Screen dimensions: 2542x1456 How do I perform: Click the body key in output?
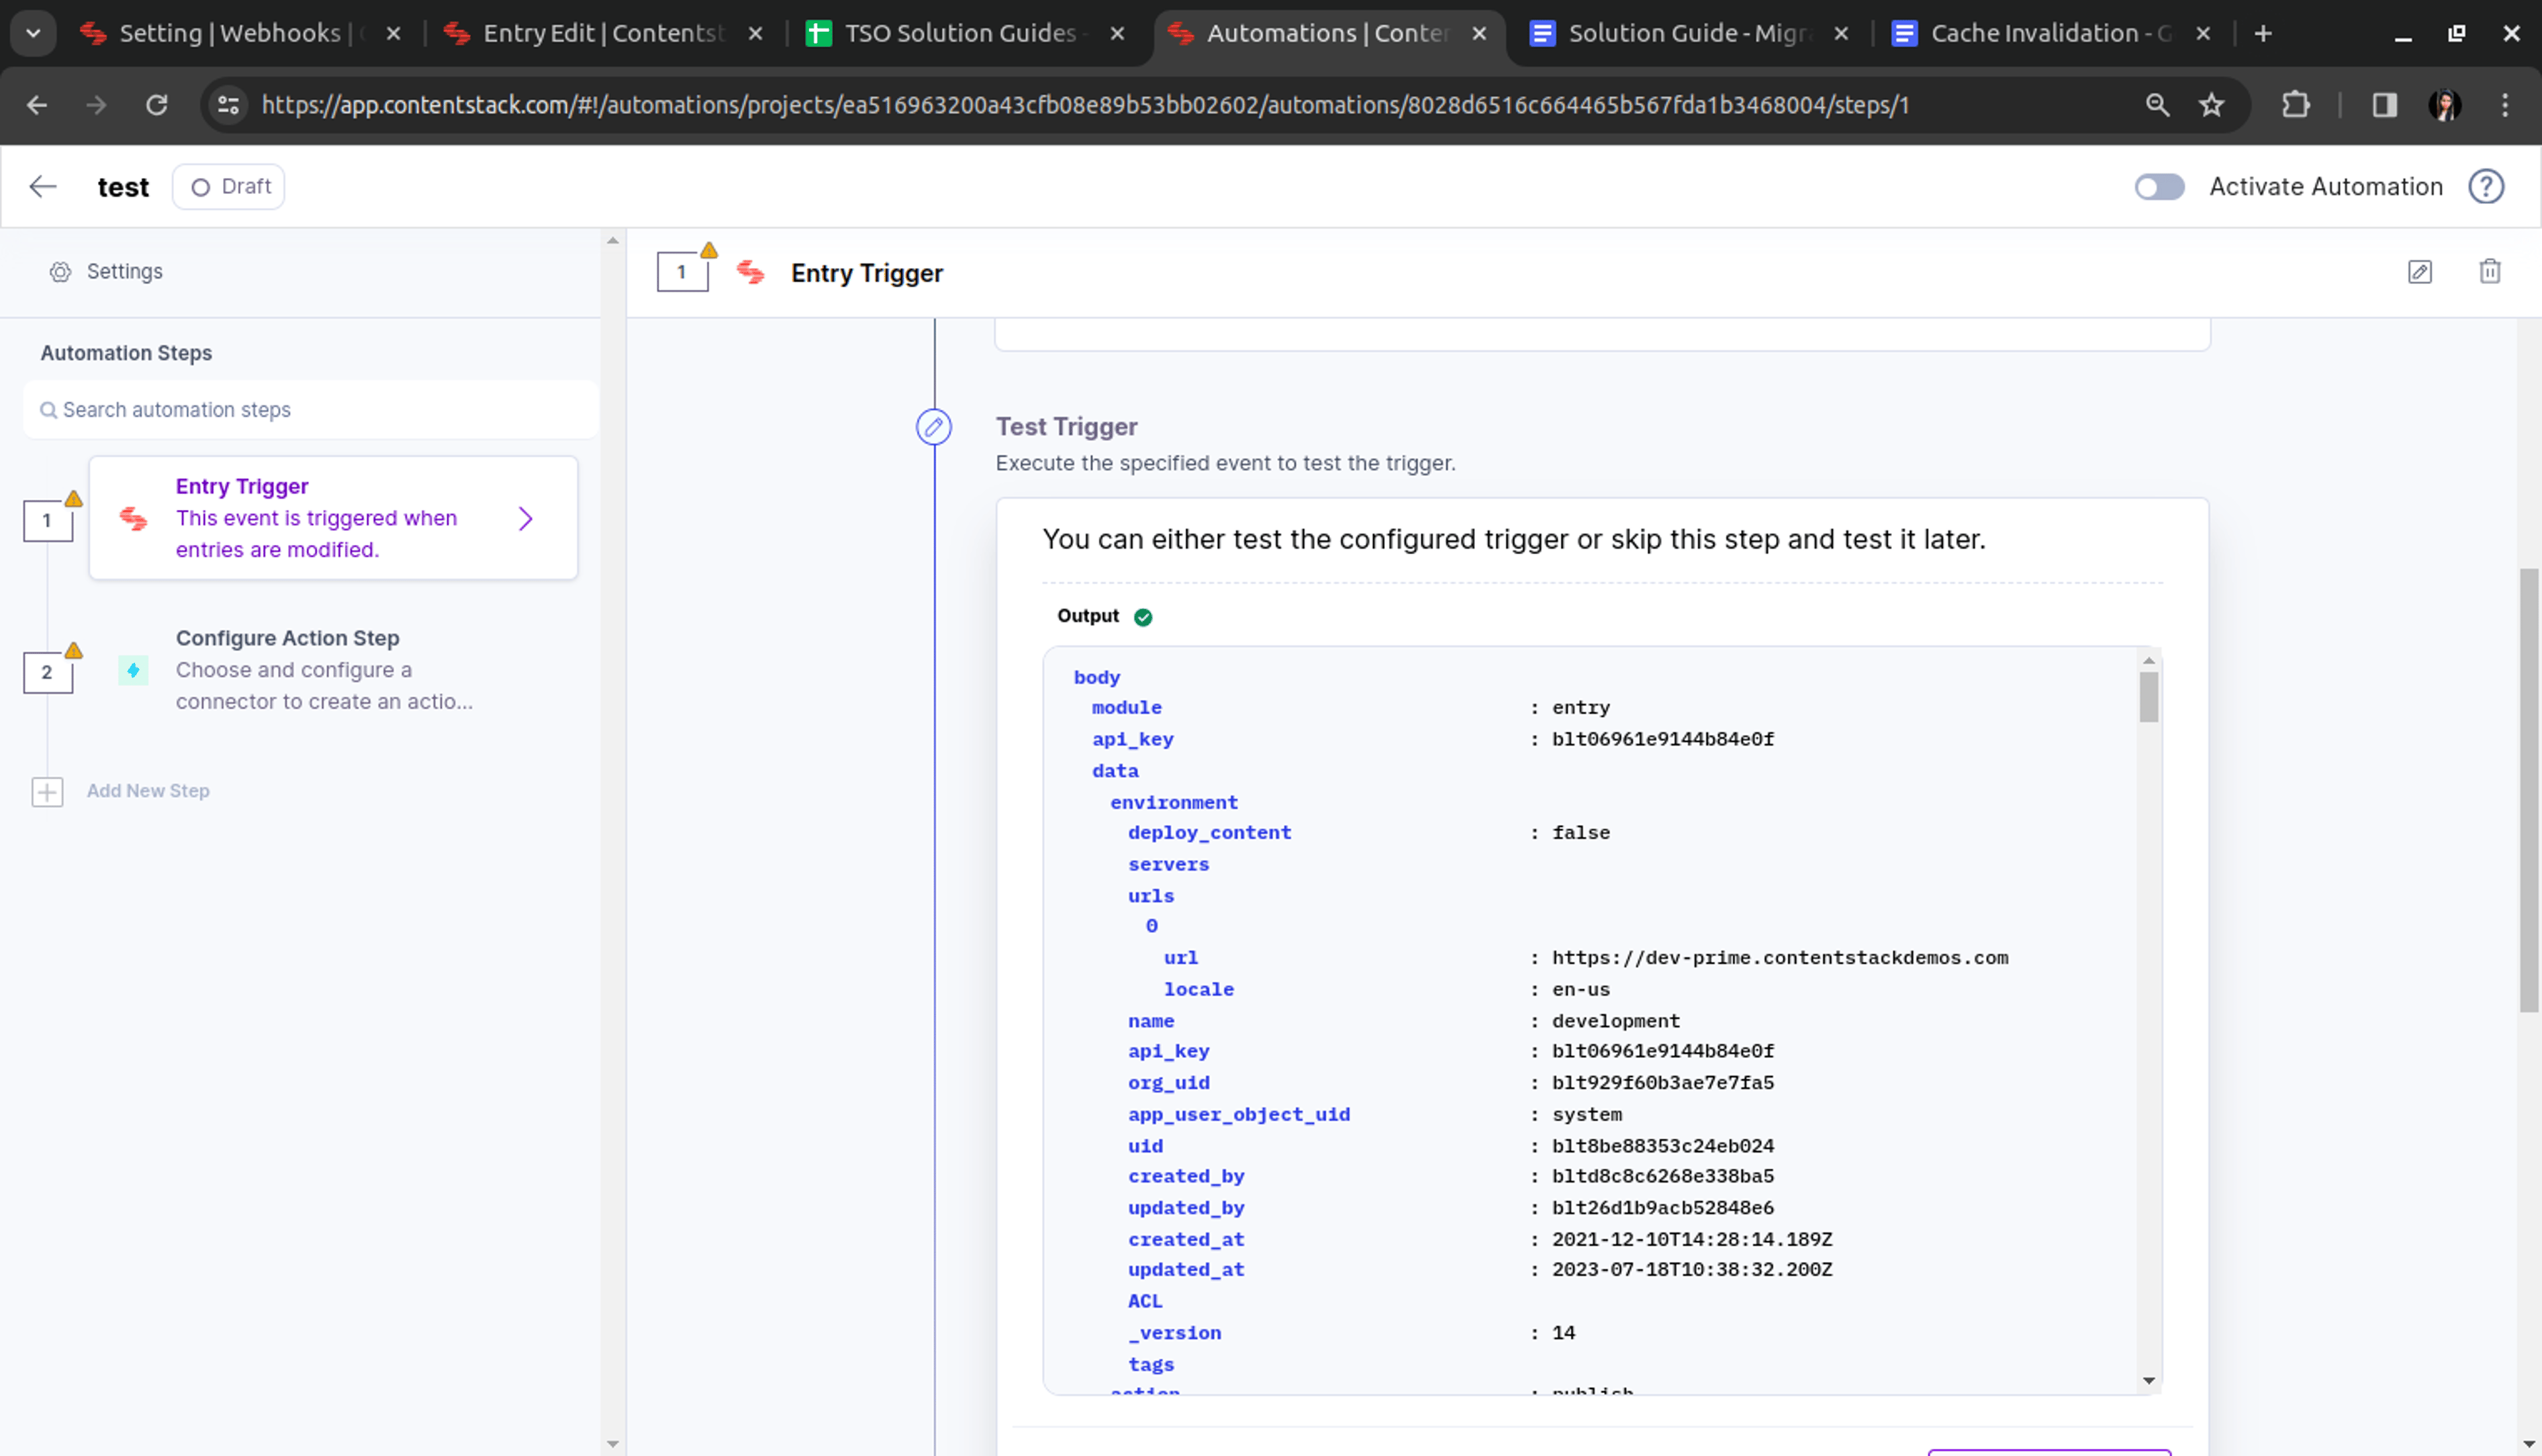coord(1097,678)
